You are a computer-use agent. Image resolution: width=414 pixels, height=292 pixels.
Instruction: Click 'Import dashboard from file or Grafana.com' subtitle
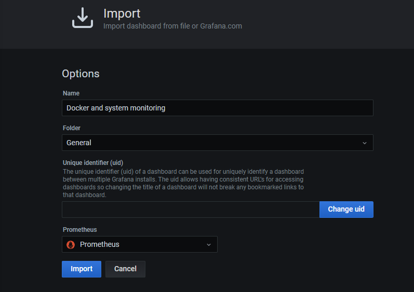(x=172, y=26)
